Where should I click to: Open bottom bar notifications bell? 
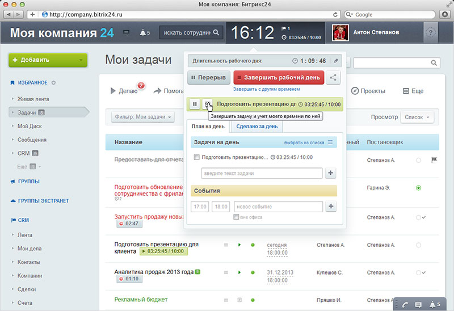pos(435,304)
